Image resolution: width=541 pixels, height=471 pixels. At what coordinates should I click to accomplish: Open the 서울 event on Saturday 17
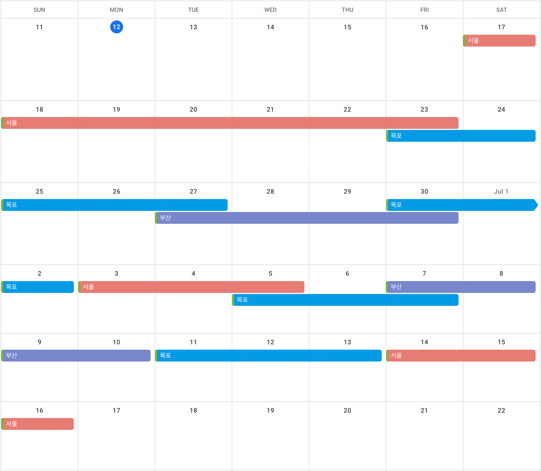coord(499,41)
